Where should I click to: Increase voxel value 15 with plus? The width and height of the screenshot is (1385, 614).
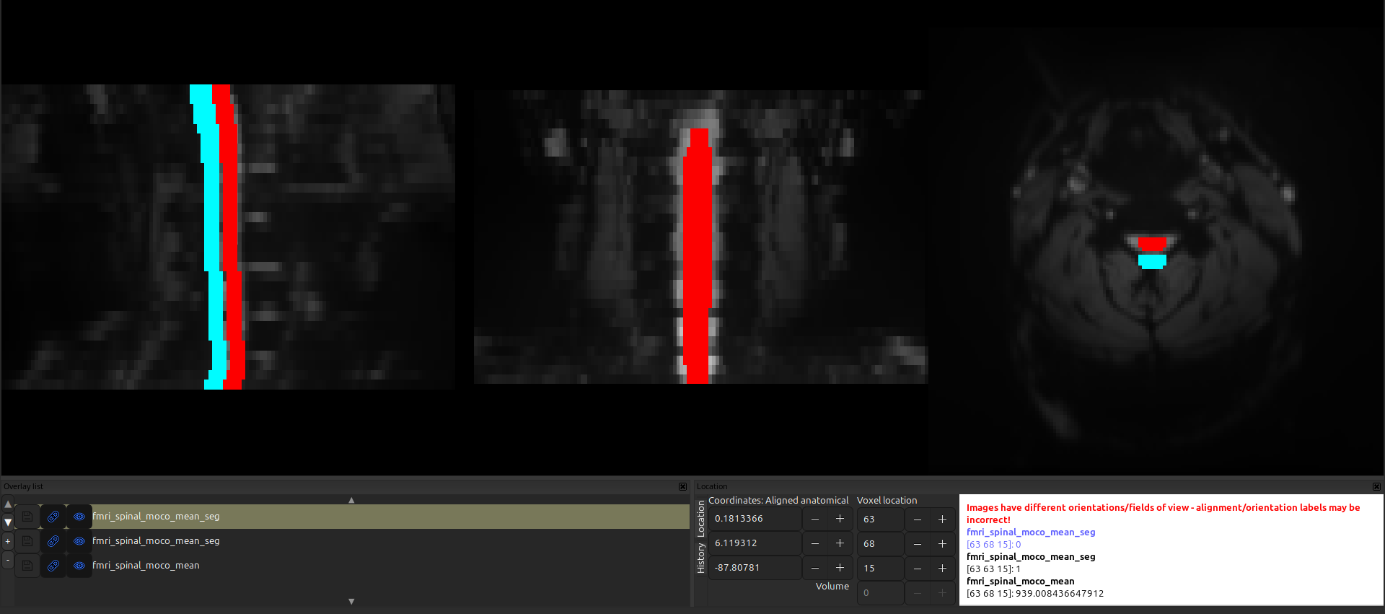click(942, 568)
